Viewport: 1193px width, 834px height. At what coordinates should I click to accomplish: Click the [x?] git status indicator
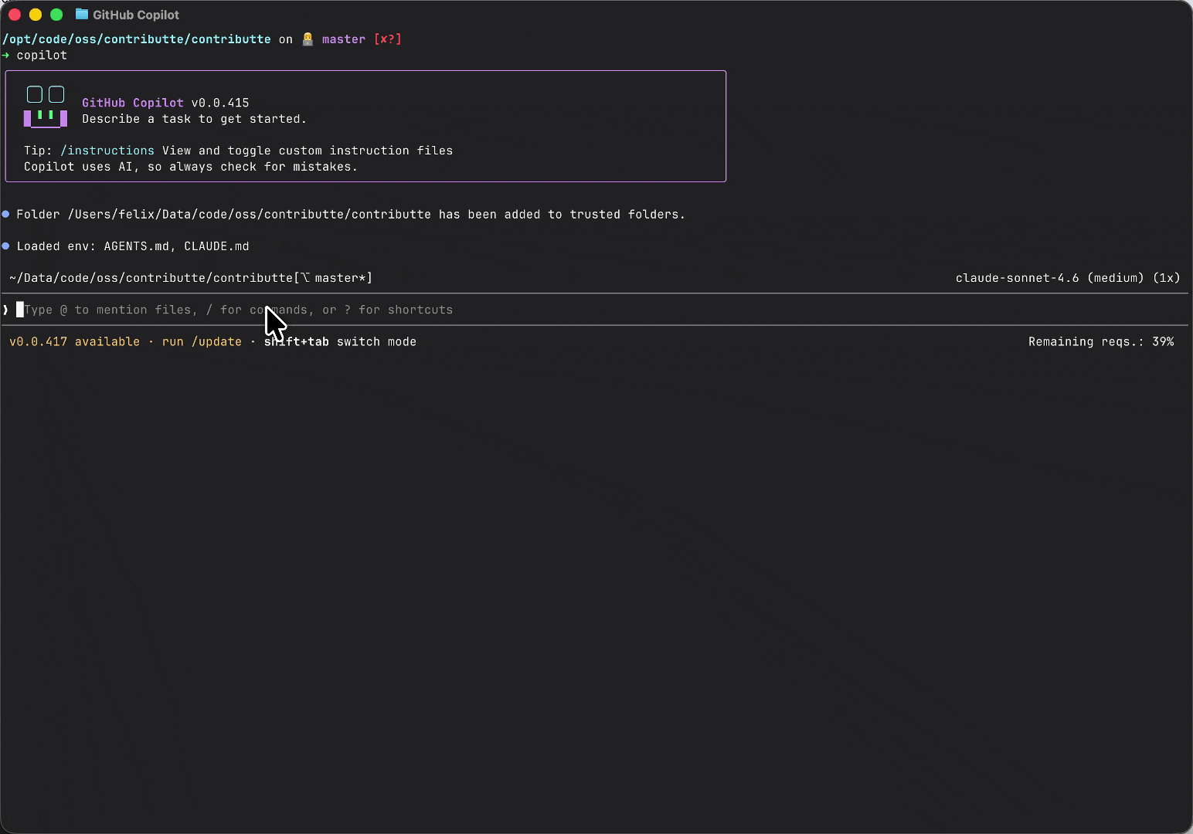[387, 39]
